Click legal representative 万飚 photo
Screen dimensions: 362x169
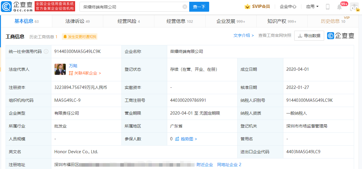60,69
